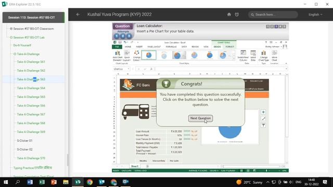Image resolution: width=333 pixels, height=187 pixels.
Task: Expand the Session #57 BS-CIT Classroom node
Action: 11,29
